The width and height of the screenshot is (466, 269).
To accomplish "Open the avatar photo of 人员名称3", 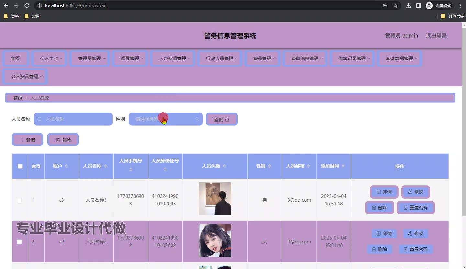I will click(215, 199).
